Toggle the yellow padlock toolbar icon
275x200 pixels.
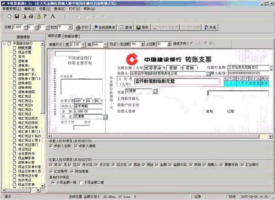pos(38,16)
